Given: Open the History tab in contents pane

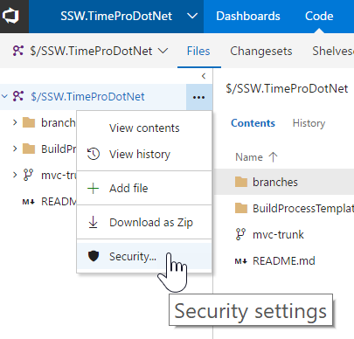Looking at the screenshot, I should (x=309, y=123).
